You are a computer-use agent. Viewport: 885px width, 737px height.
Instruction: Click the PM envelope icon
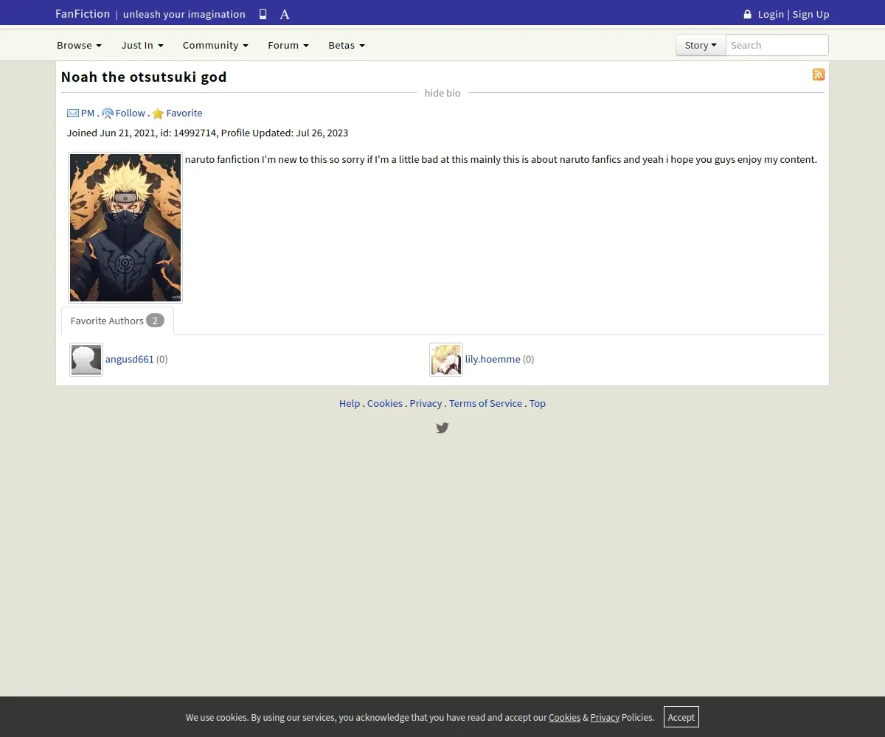click(x=73, y=113)
